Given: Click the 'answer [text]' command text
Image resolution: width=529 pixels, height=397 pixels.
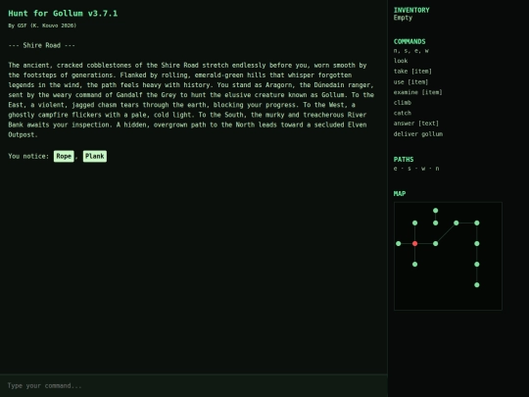Looking at the screenshot, I should (416, 124).
